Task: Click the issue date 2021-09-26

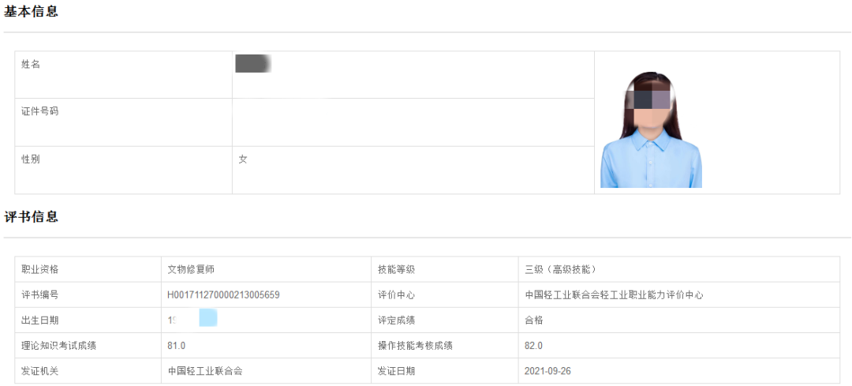Action: (548, 371)
